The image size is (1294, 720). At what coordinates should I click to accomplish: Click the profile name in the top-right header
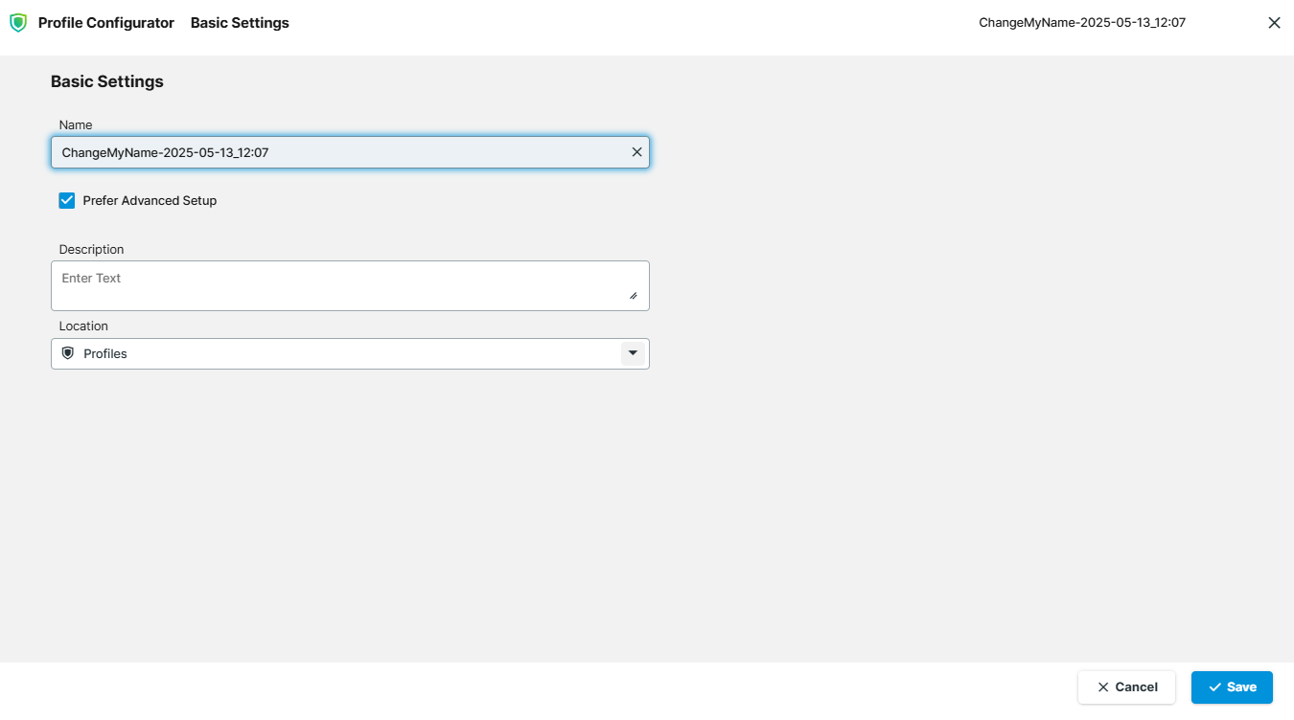1082,23
